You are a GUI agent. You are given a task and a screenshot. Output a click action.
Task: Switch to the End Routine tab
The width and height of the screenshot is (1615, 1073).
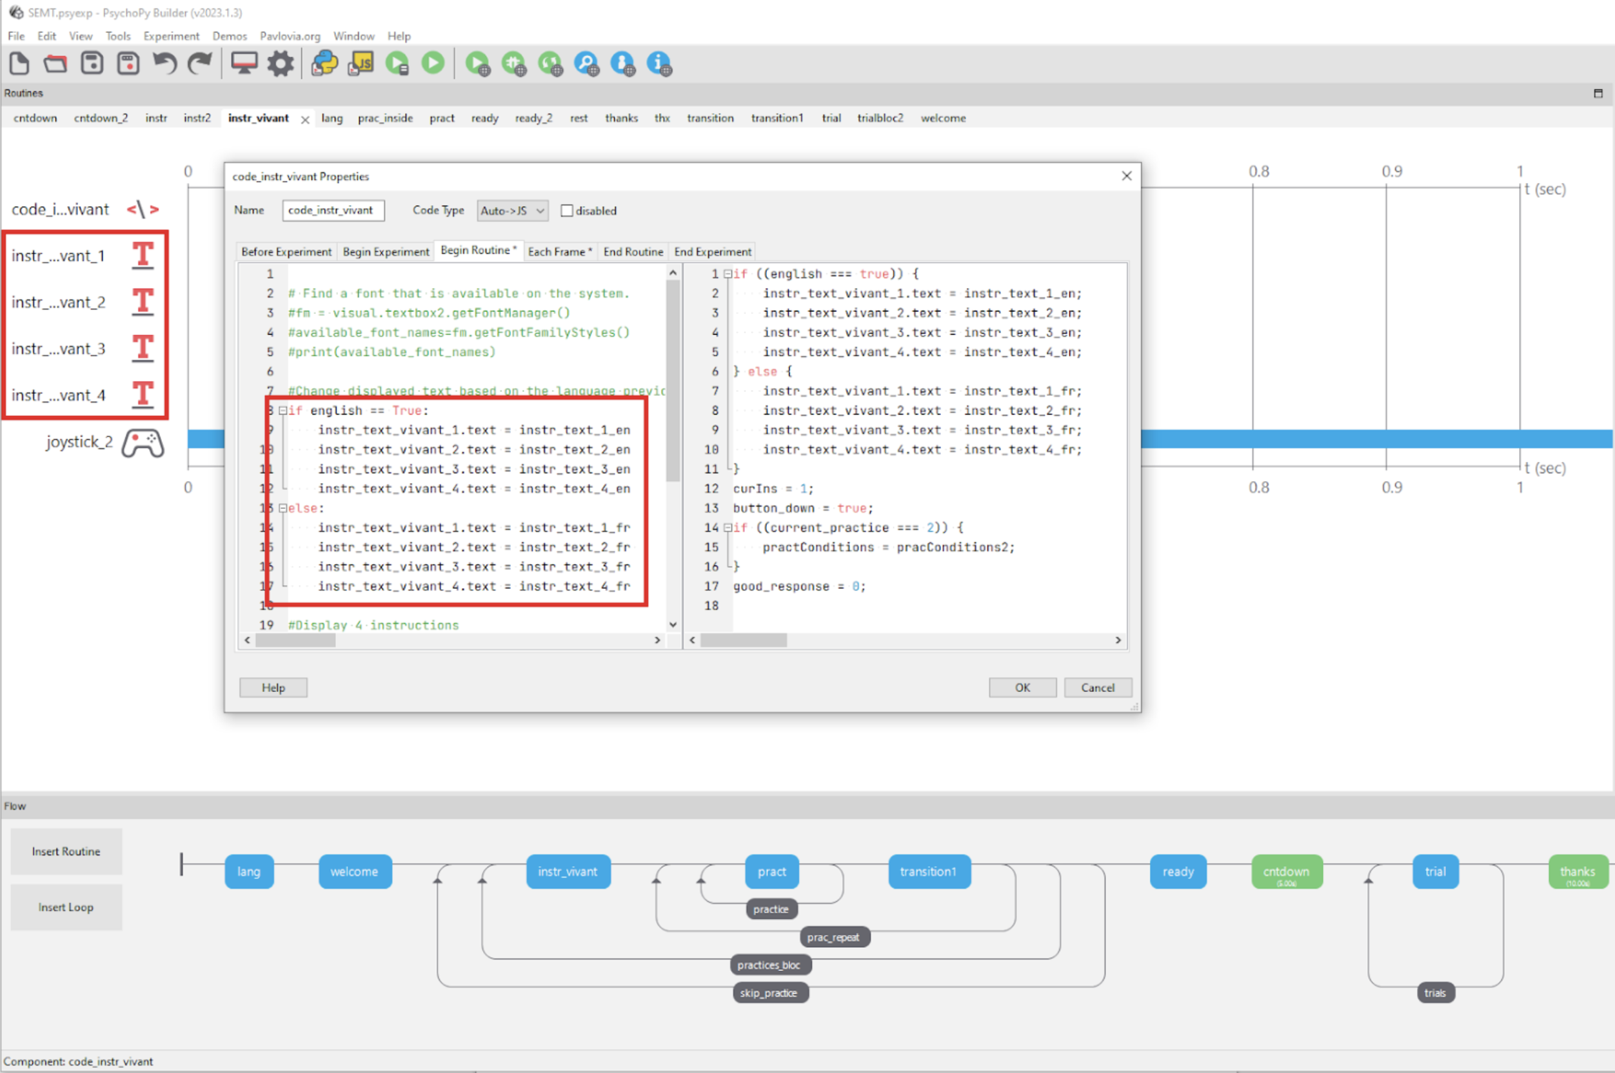633,251
